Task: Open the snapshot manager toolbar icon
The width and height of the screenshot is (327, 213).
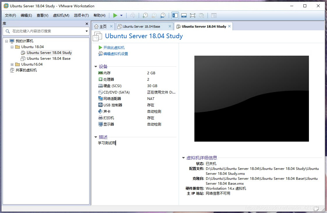Action: tap(163, 15)
